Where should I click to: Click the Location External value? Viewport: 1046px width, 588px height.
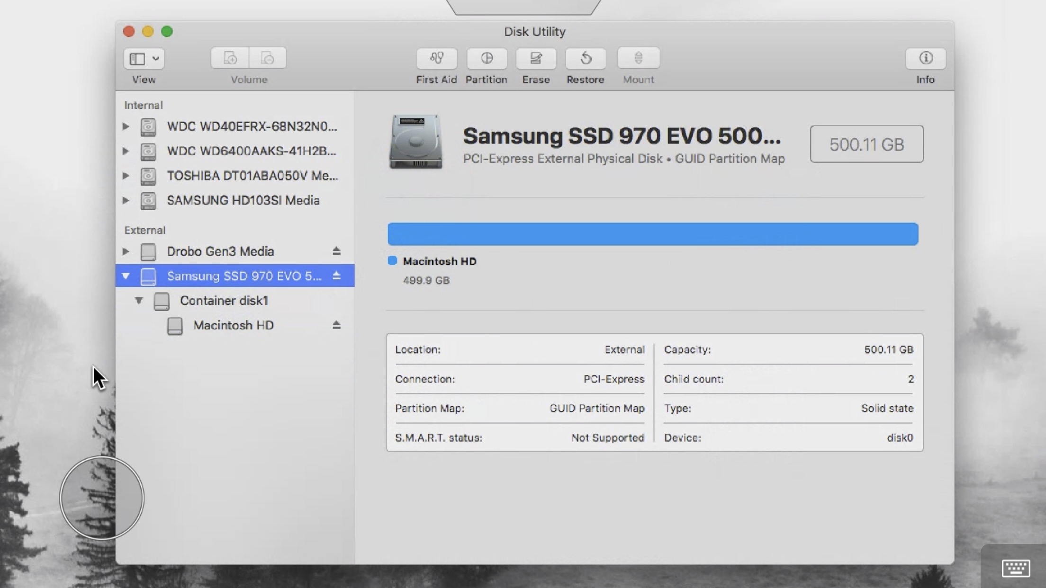click(x=624, y=349)
